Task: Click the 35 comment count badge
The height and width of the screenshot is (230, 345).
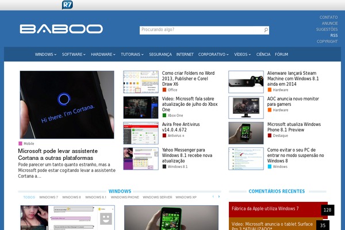Action: [323, 225]
